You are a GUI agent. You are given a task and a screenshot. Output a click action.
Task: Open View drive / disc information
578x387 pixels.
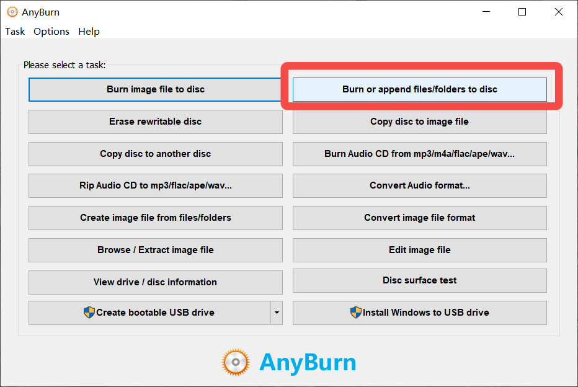pyautogui.click(x=156, y=282)
